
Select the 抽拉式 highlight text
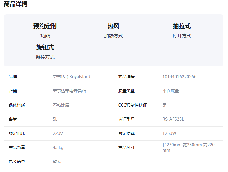pos(182,26)
